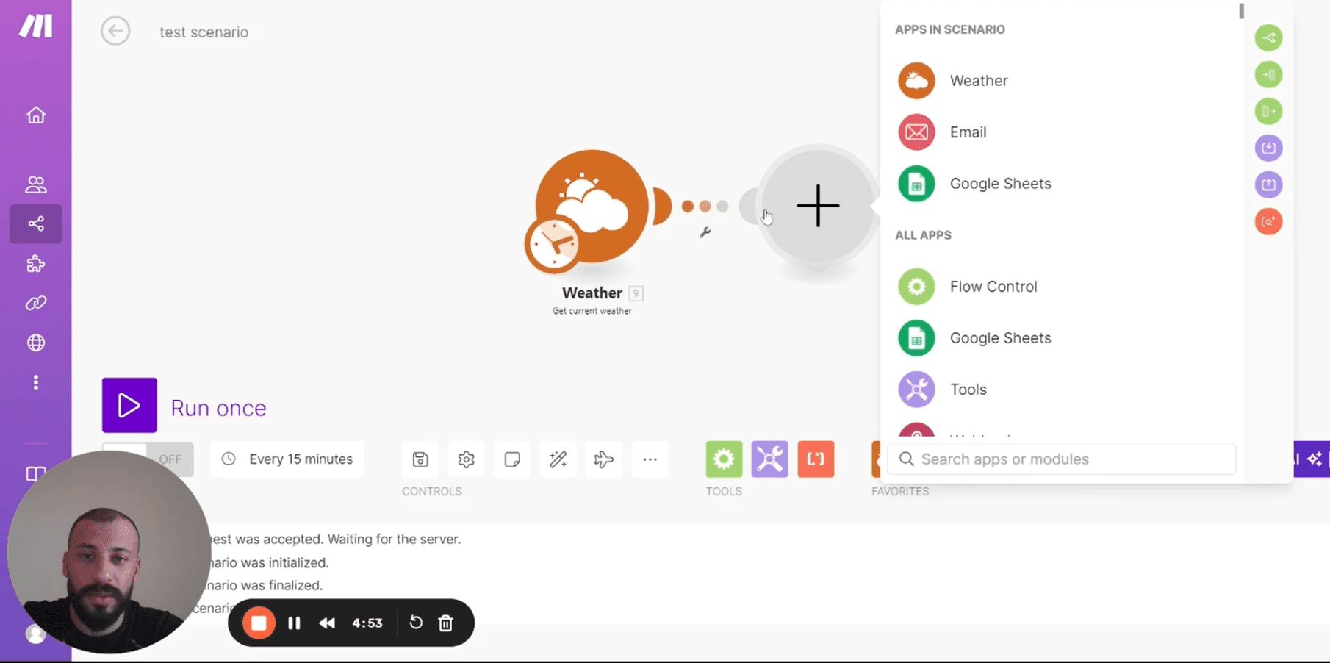Restart the recording with the circular arrow
Screen dimensions: 1330x663
point(416,623)
